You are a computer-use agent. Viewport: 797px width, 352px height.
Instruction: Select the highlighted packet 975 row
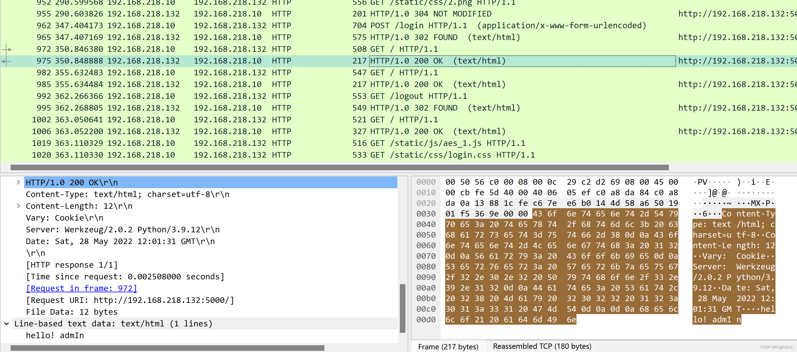(399, 61)
